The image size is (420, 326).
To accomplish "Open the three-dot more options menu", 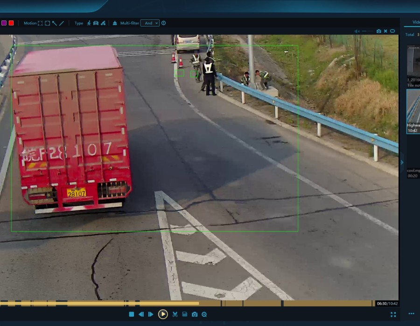I will point(412,314).
